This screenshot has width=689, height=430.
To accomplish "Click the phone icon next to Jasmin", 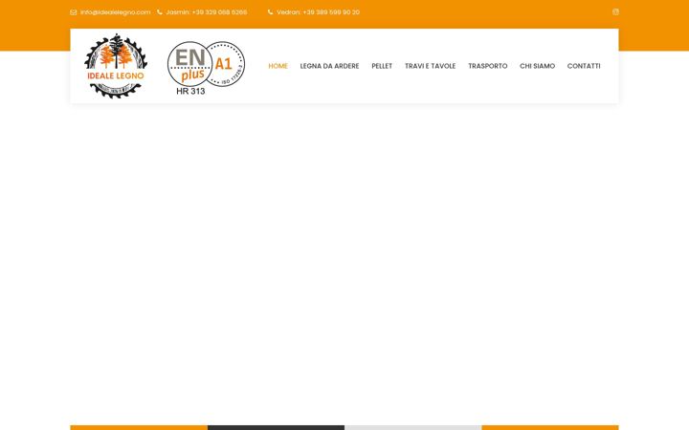I will pyautogui.click(x=160, y=12).
